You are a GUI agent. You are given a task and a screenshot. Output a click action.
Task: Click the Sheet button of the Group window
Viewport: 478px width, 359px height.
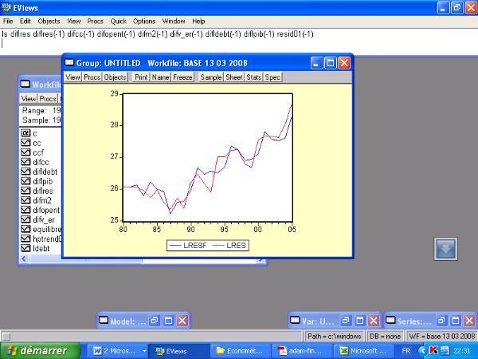pyautogui.click(x=234, y=77)
